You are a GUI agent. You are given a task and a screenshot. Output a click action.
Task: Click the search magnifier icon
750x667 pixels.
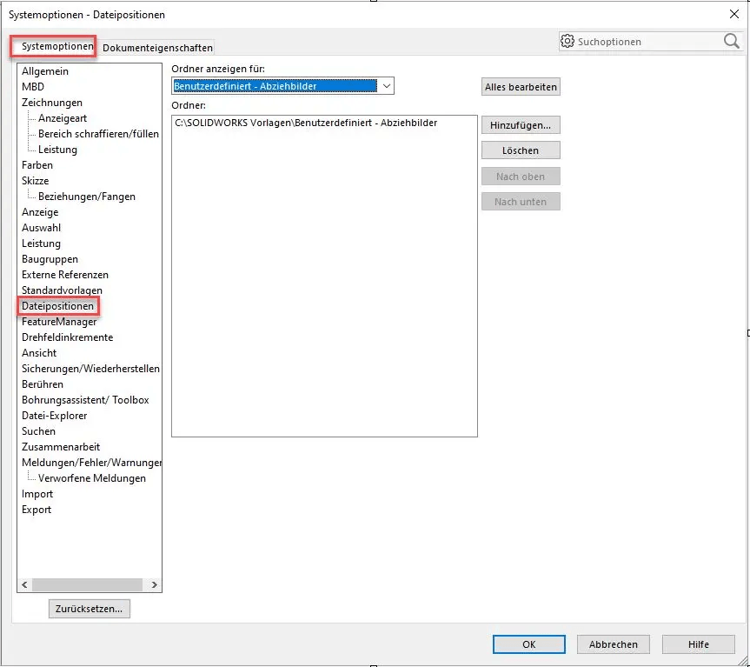pyautogui.click(x=731, y=41)
